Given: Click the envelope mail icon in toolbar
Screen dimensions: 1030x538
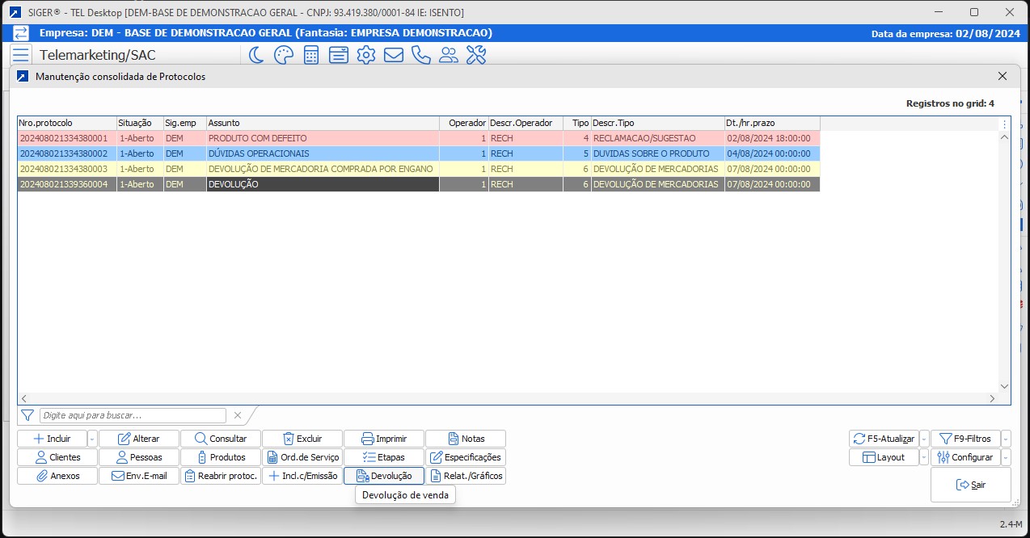Looking at the screenshot, I should tap(394, 55).
